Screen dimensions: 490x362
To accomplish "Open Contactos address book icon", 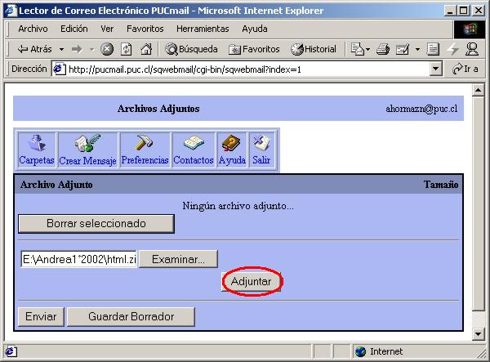I will tap(194, 150).
